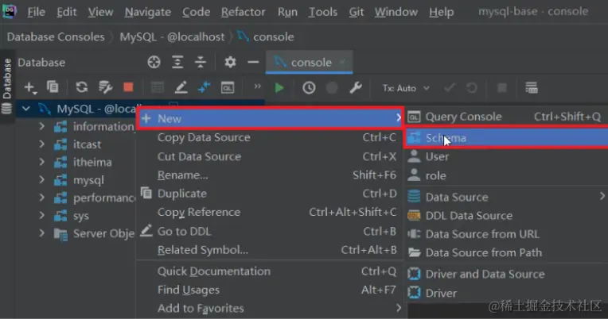Select Data Source from URL
608x319 pixels.
[x=506, y=234]
